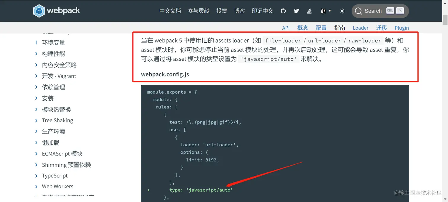Image resolution: width=448 pixels, height=202 pixels.
Task: Click the file-loader inline code text
Action: [x=283, y=41]
